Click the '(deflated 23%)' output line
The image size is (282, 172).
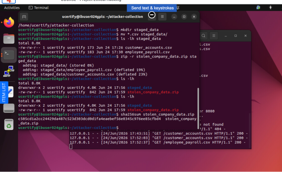click(x=85, y=74)
